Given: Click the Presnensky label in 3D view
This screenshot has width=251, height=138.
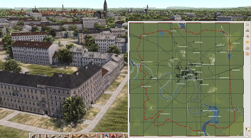Looking at the screenshot, I should point(189,13).
